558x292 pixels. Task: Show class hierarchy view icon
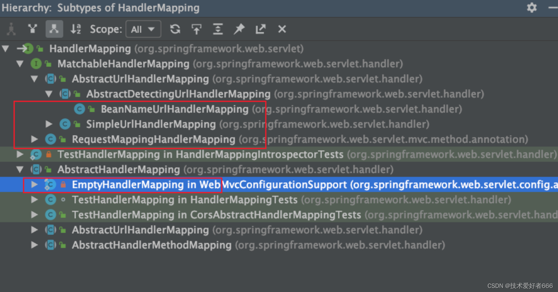pyautogui.click(x=11, y=29)
